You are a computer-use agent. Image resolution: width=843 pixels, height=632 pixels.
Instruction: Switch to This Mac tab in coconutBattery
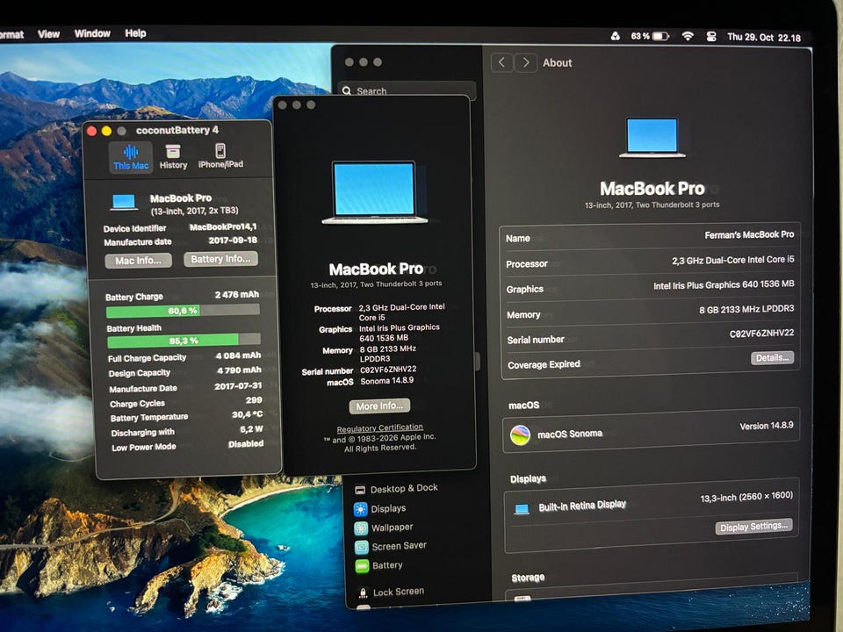131,157
